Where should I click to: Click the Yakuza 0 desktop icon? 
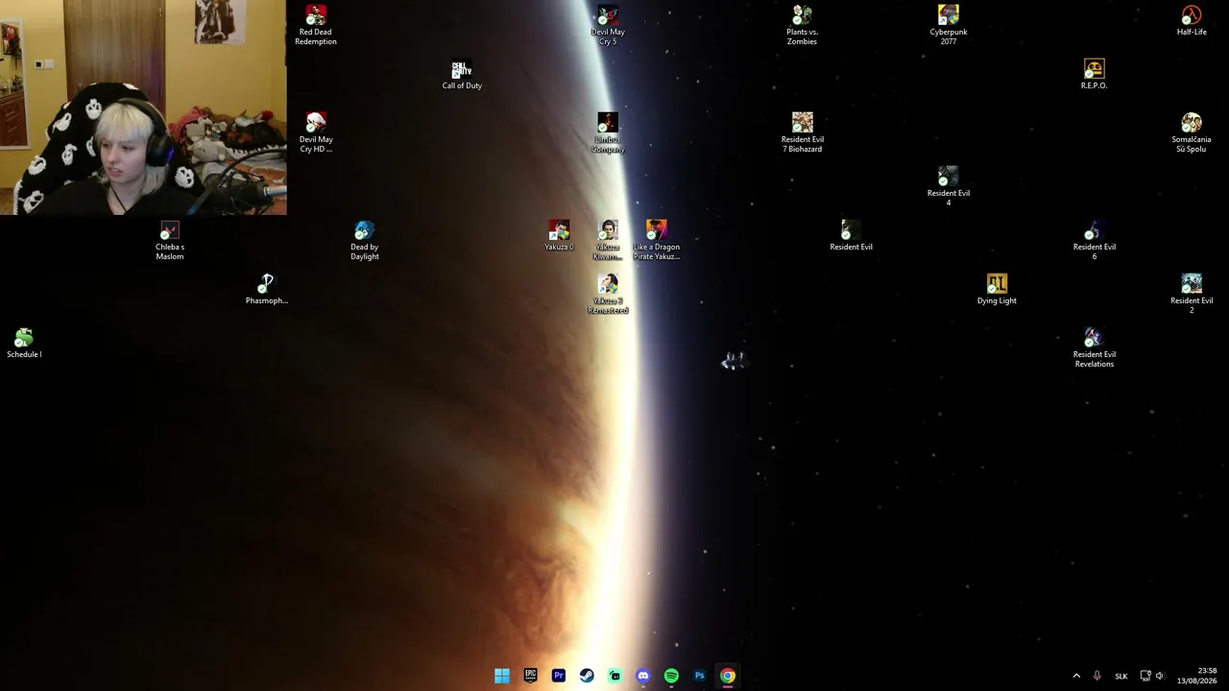click(559, 235)
